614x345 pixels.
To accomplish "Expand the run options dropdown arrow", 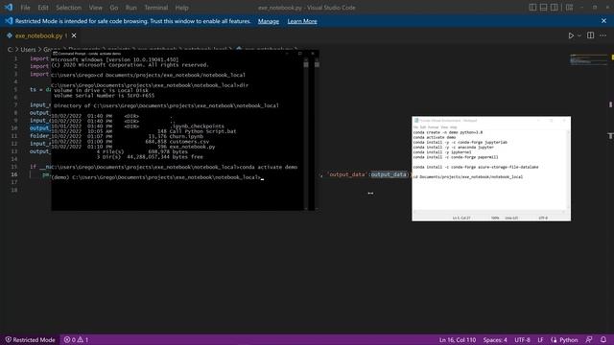I will click(x=579, y=35).
